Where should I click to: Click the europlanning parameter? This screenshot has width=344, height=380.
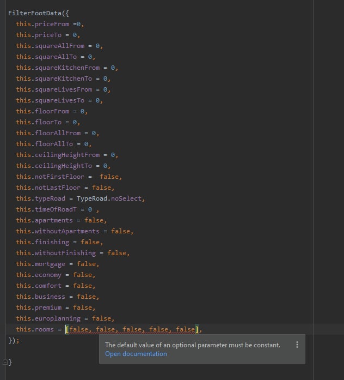tap(58, 318)
